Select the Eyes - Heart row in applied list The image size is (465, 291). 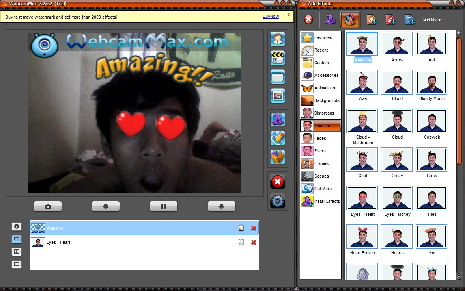[x=144, y=242]
